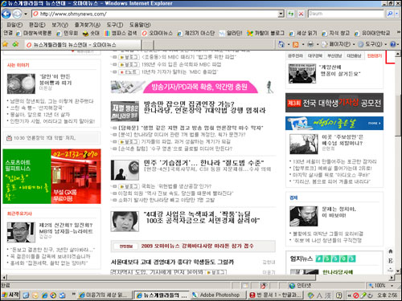Viewport: 402px width, 301px height.
Task: Open the 도구(O) command bar dropdown
Action: (x=372, y=44)
